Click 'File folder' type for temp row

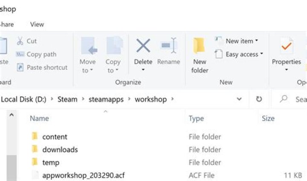[x=205, y=163]
